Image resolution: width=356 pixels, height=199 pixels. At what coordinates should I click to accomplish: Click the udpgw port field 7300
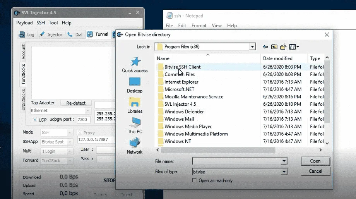[84, 120]
